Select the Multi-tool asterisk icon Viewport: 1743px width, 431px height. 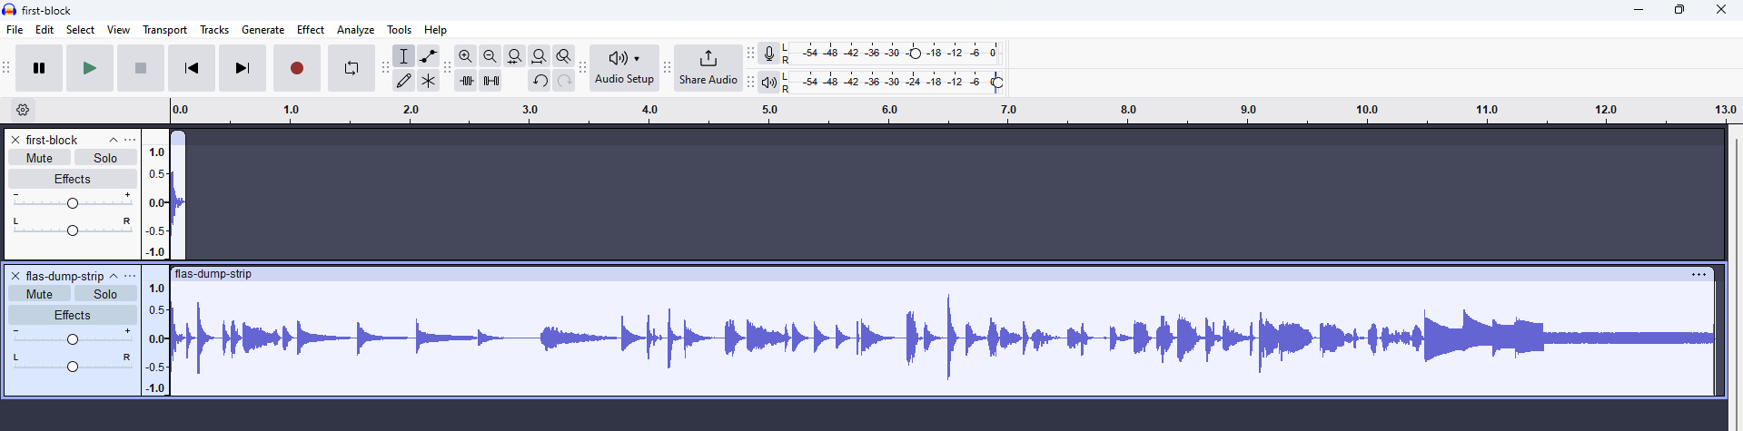click(429, 81)
